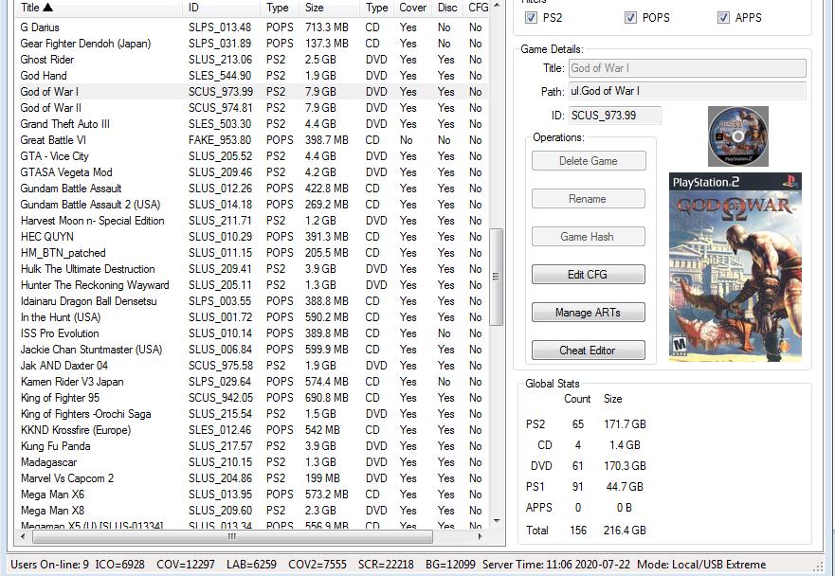Viewport: 835px width, 576px height.
Task: Select Hunter The Reckoning Wayward
Action: pos(253,285)
